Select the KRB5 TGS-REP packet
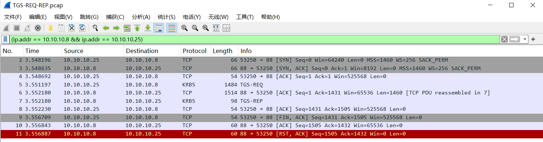 click(x=271, y=101)
